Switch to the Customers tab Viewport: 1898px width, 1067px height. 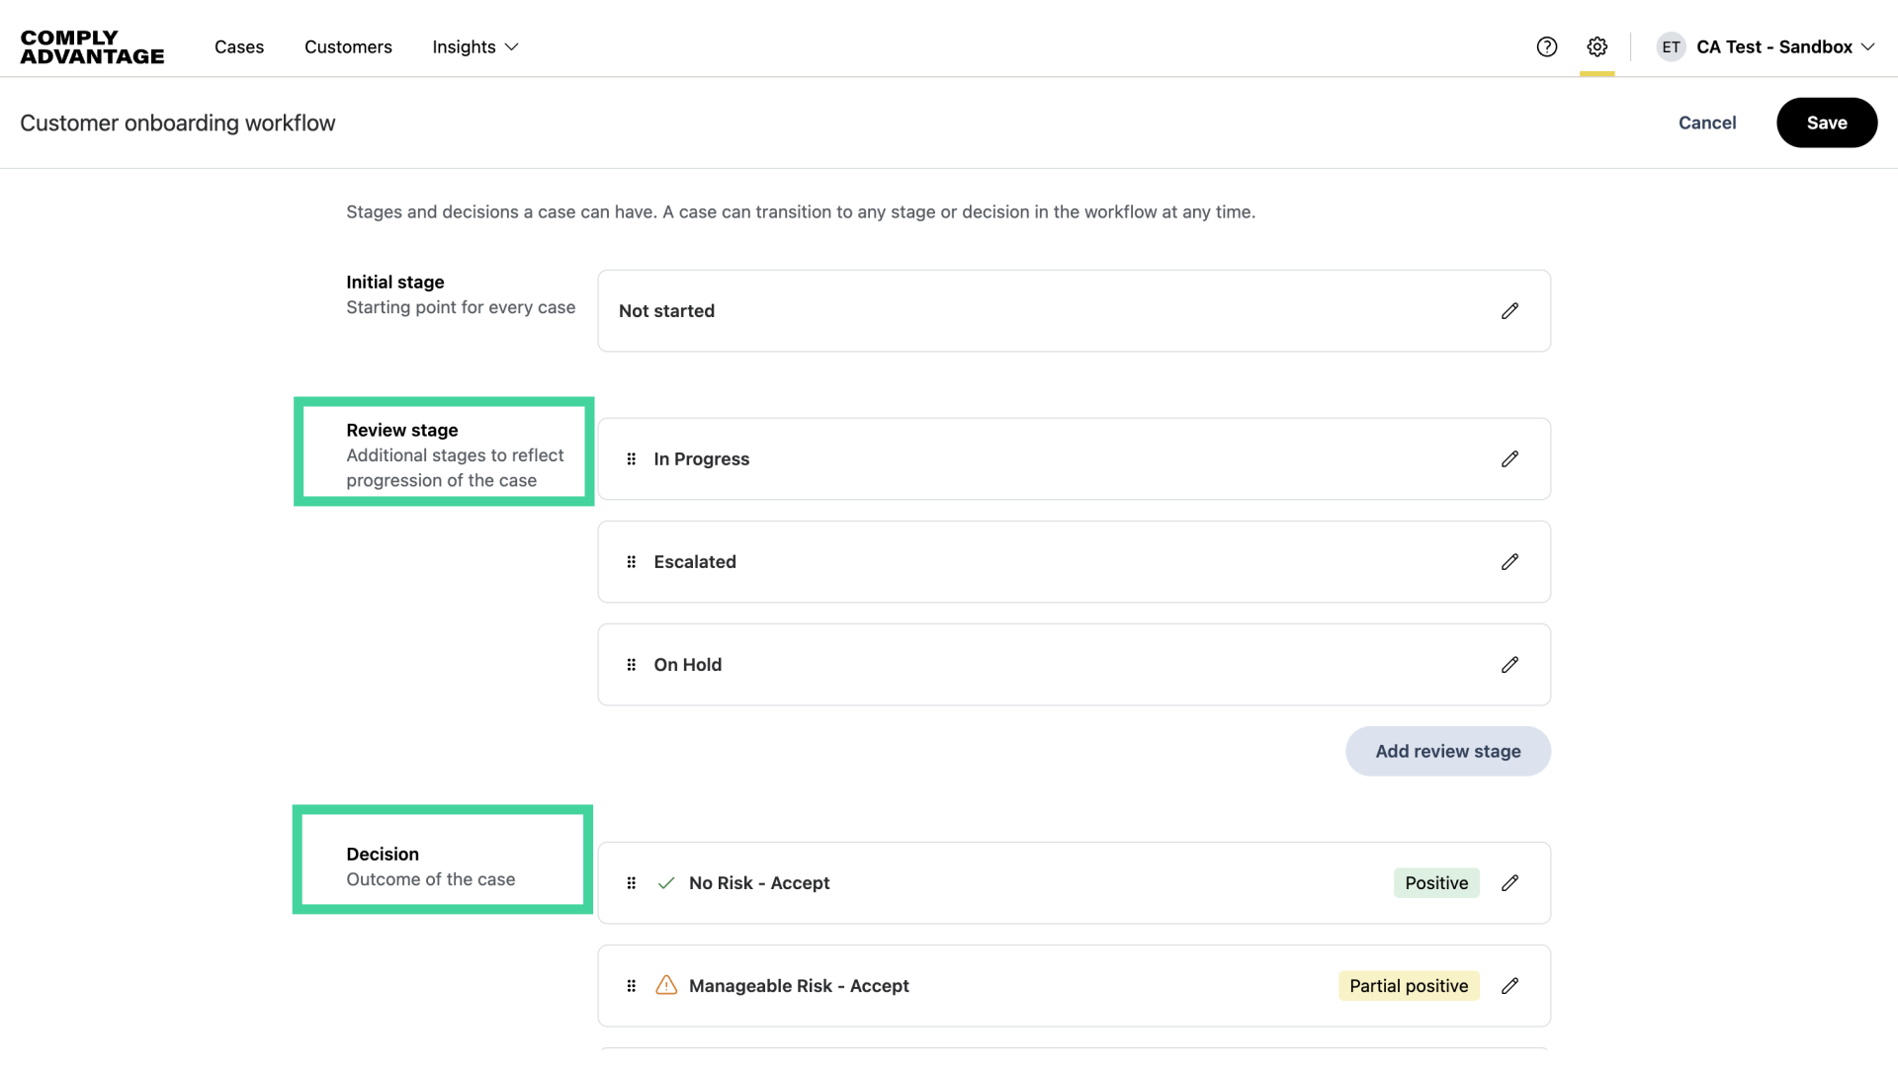[x=348, y=46]
